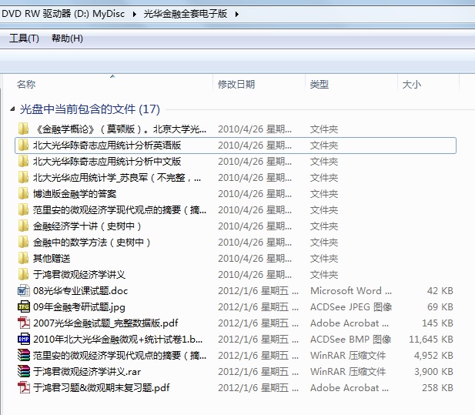The height and width of the screenshot is (415, 475).
Task: Open the breadcrumb arrow after MyDisc
Action: [135, 14]
